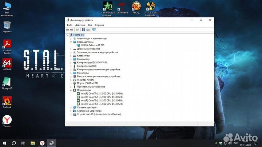Select Звуковые, игровые и видеоустройства category
This screenshot has height=147, width=262.
tap(97, 52)
